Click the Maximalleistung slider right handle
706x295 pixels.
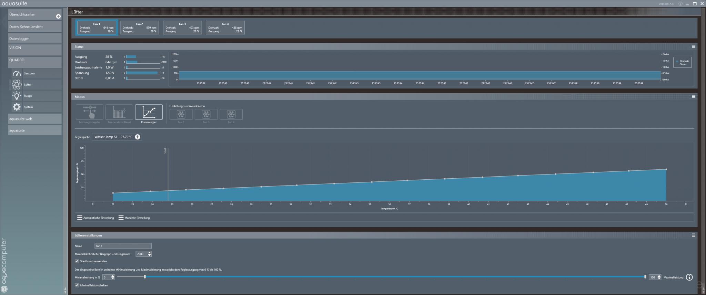645,277
